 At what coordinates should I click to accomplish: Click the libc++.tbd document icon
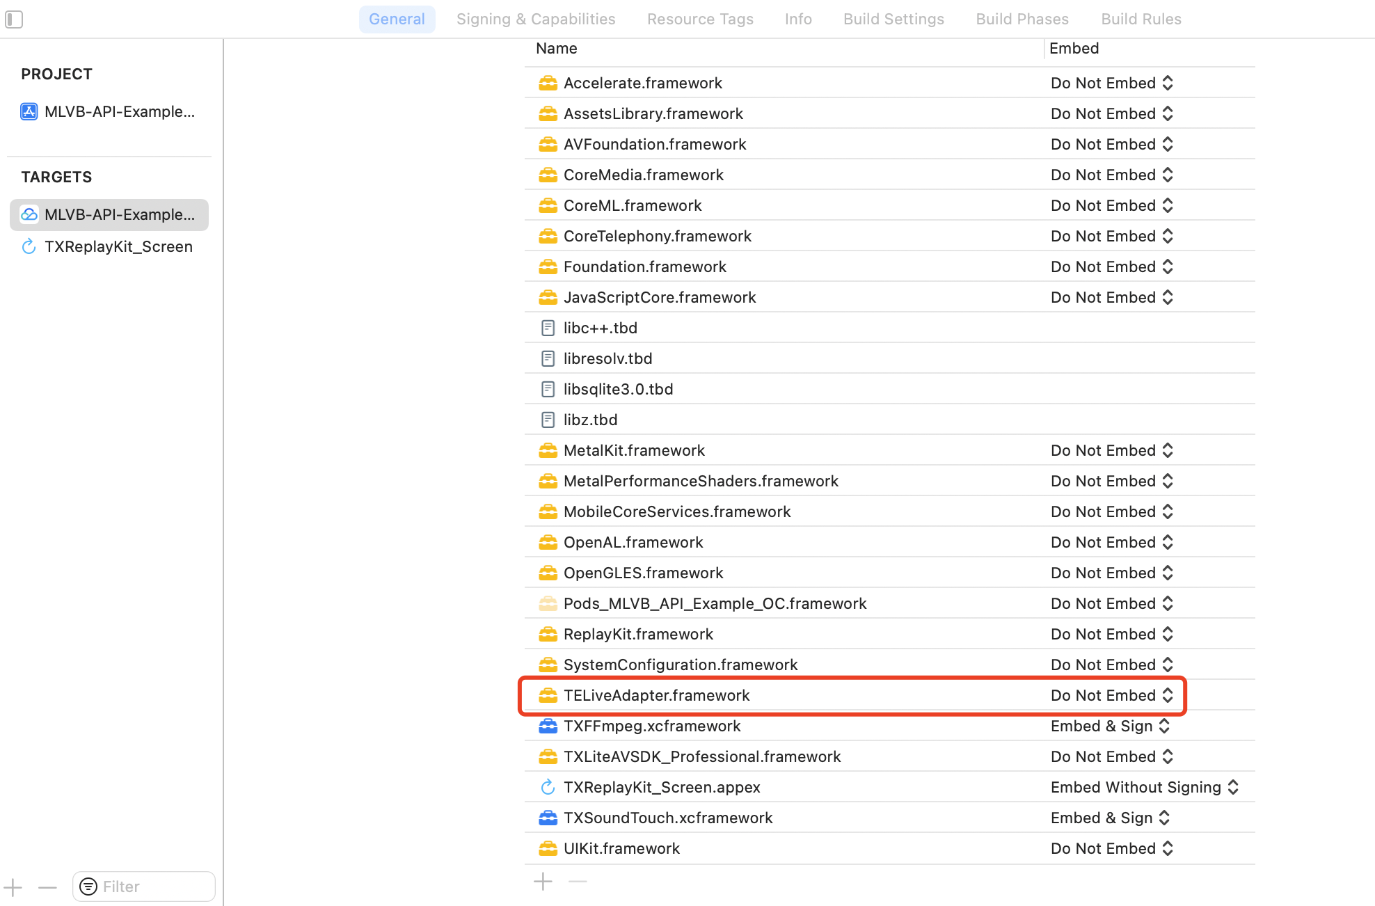click(x=548, y=328)
